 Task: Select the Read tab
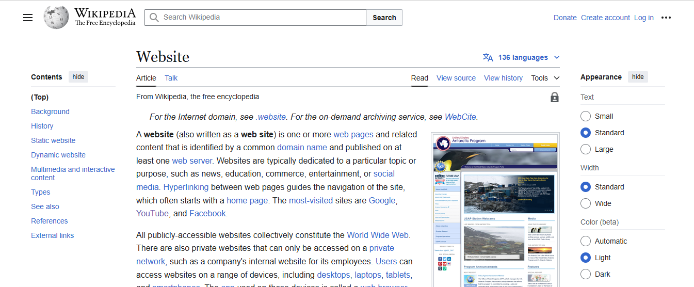tap(419, 78)
